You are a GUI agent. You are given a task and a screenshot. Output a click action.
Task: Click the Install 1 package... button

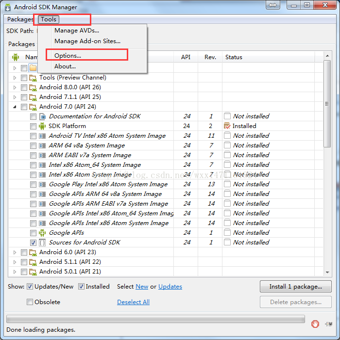point(295,287)
